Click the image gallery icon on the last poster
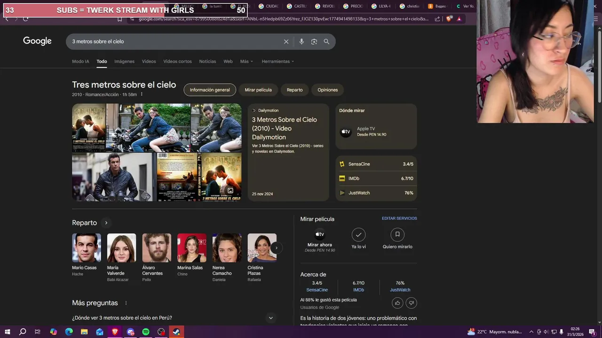Screen dimensions: 602x338 [x=230, y=191]
